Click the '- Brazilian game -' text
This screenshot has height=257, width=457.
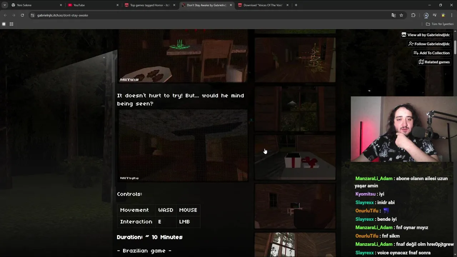pos(144,251)
